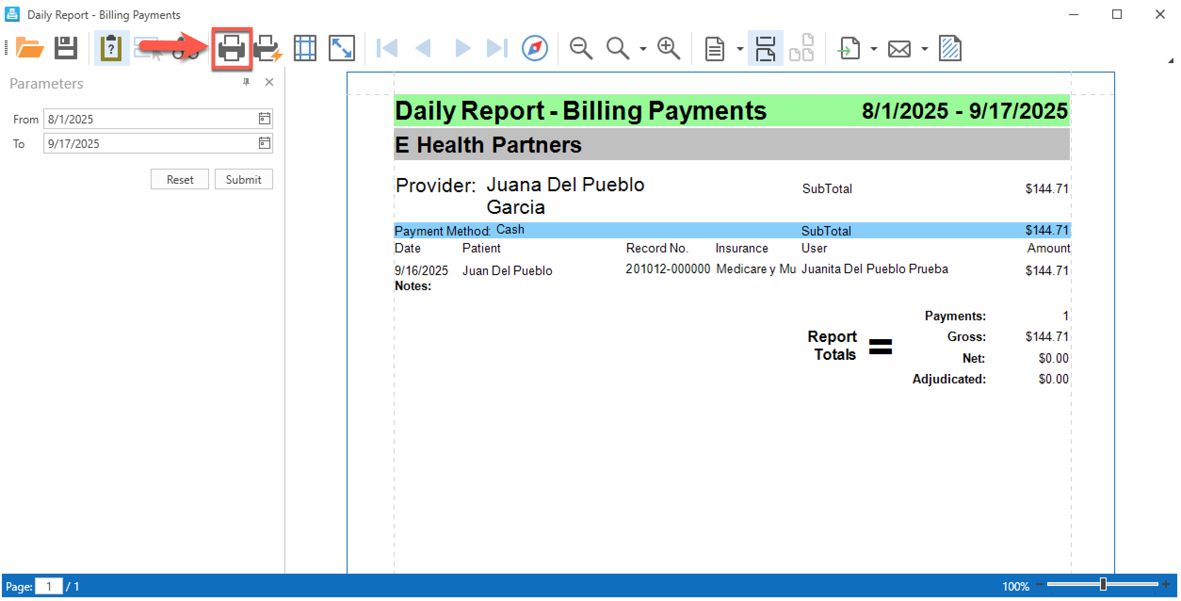Click the Zoom In magnifier icon
This screenshot has height=601, width=1181.
[668, 49]
